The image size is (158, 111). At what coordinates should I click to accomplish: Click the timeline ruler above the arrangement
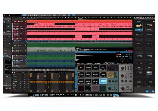pyautogui.click(x=80, y=18)
